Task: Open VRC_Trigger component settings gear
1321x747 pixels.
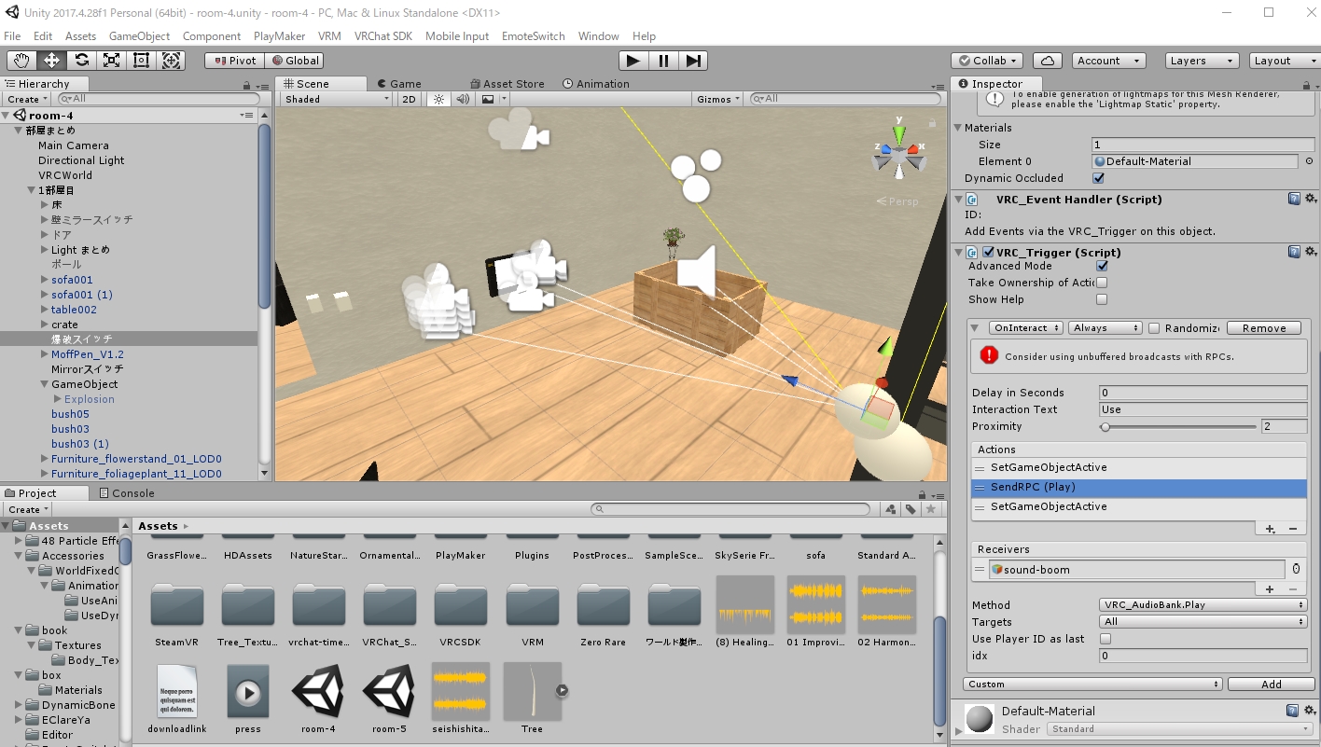Action: [1310, 252]
